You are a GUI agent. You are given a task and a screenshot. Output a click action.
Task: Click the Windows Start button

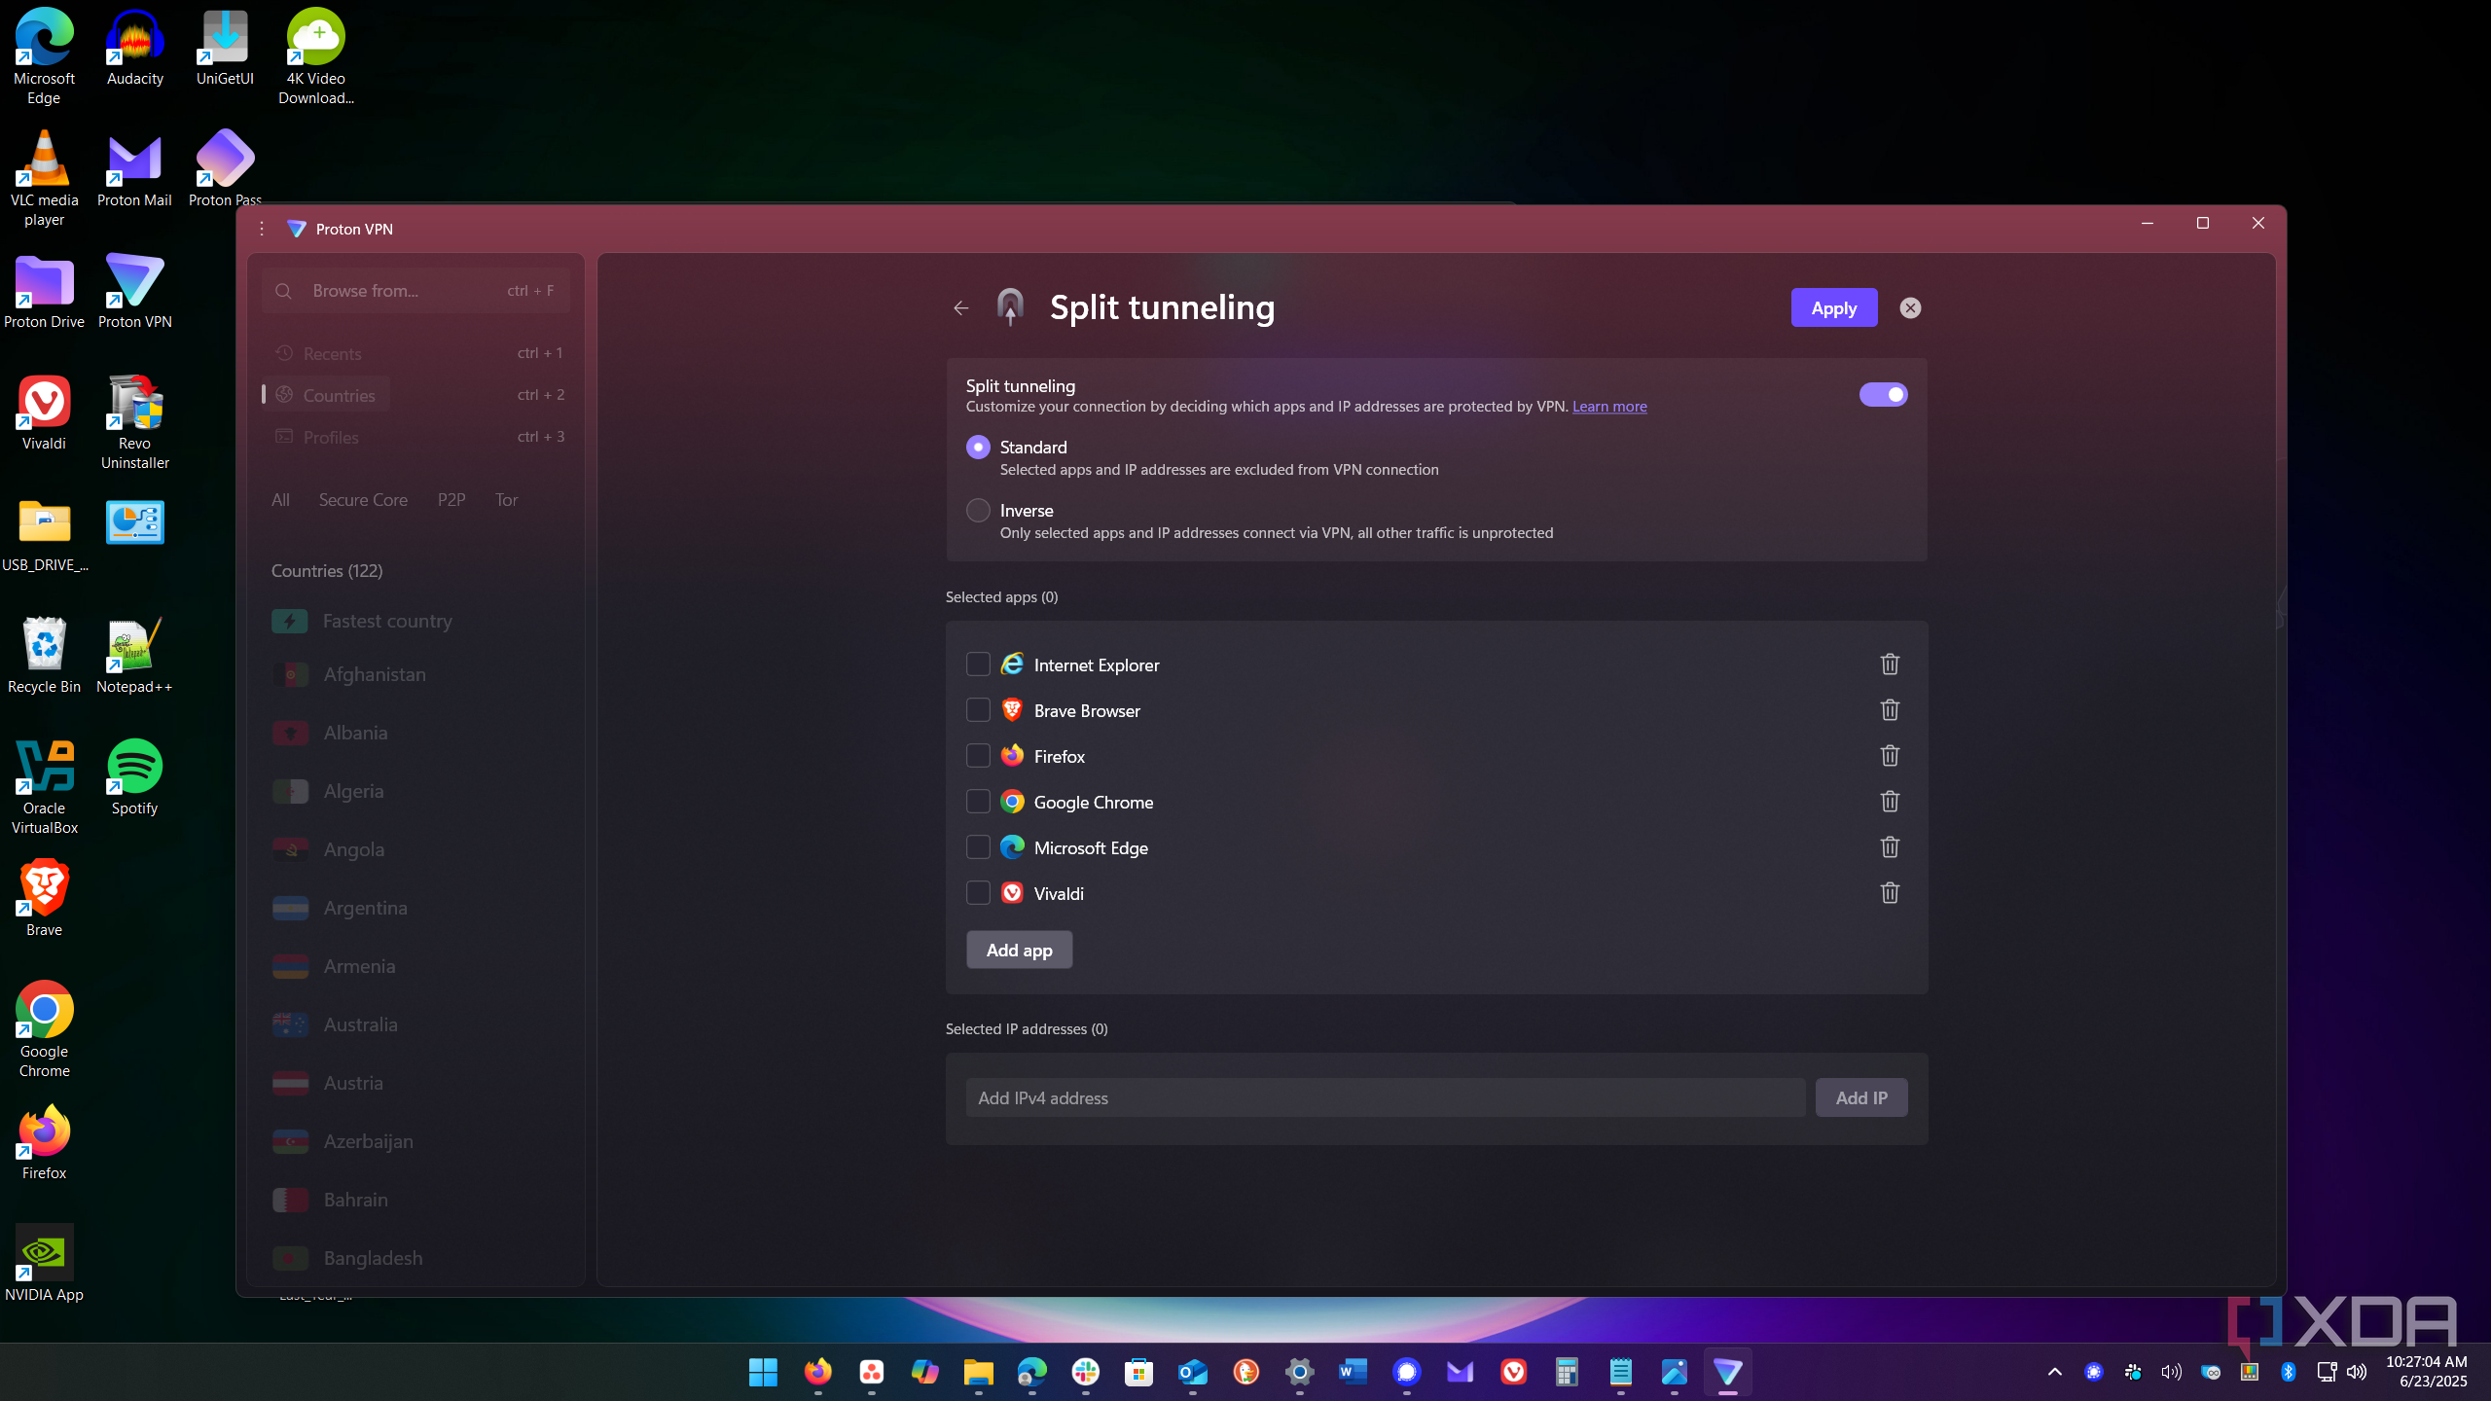(x=763, y=1372)
